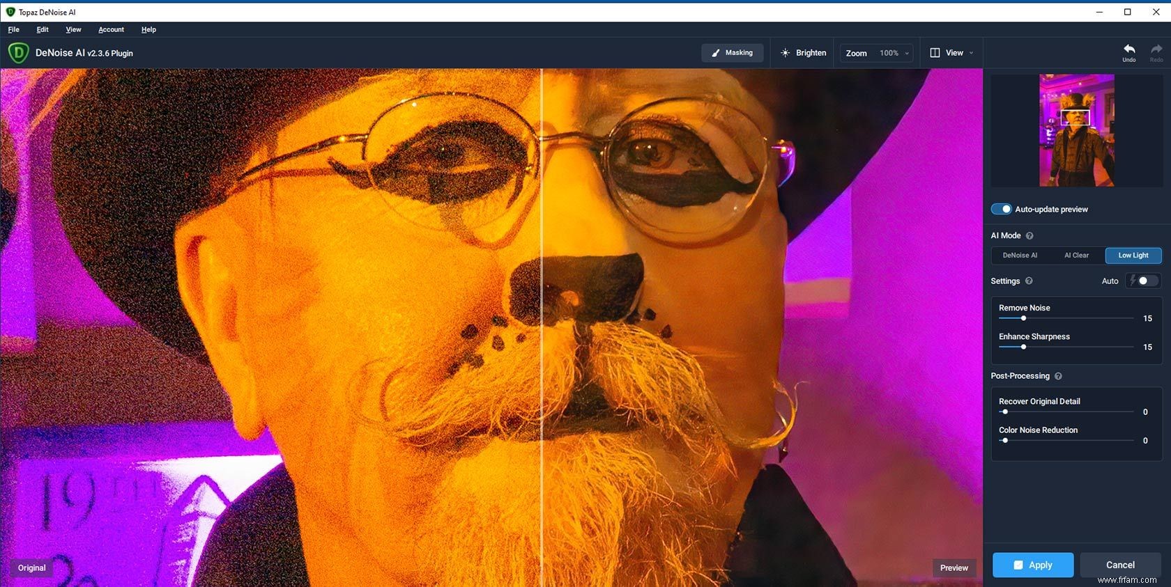Click the split-view icon next to View

935,53
